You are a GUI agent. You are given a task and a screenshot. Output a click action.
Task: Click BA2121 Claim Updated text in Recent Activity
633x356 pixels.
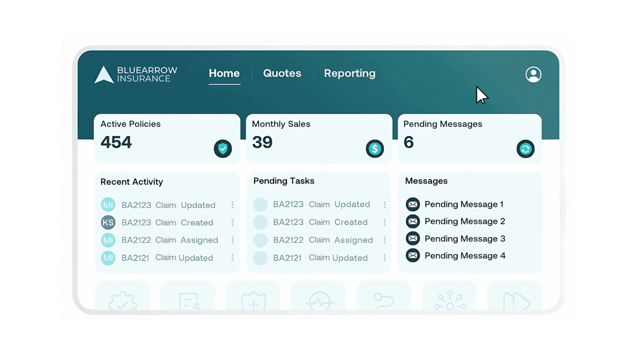(x=167, y=258)
